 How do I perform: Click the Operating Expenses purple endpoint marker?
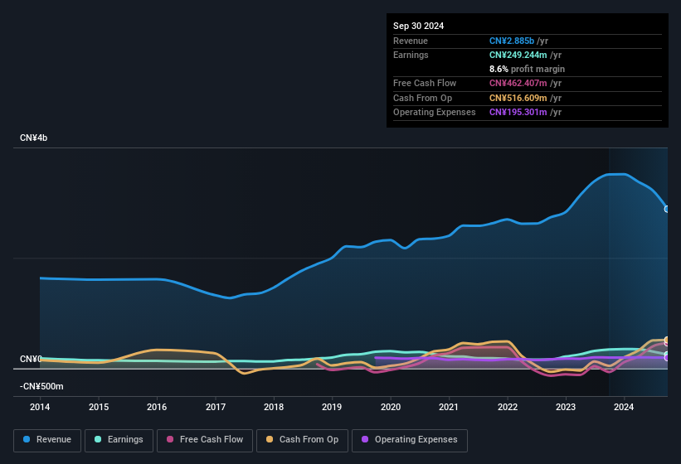coord(667,358)
